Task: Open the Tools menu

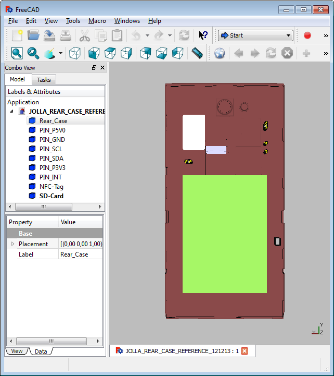Action: tap(73, 21)
